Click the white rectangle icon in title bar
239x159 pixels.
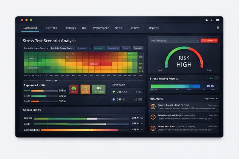(x=218, y=20)
